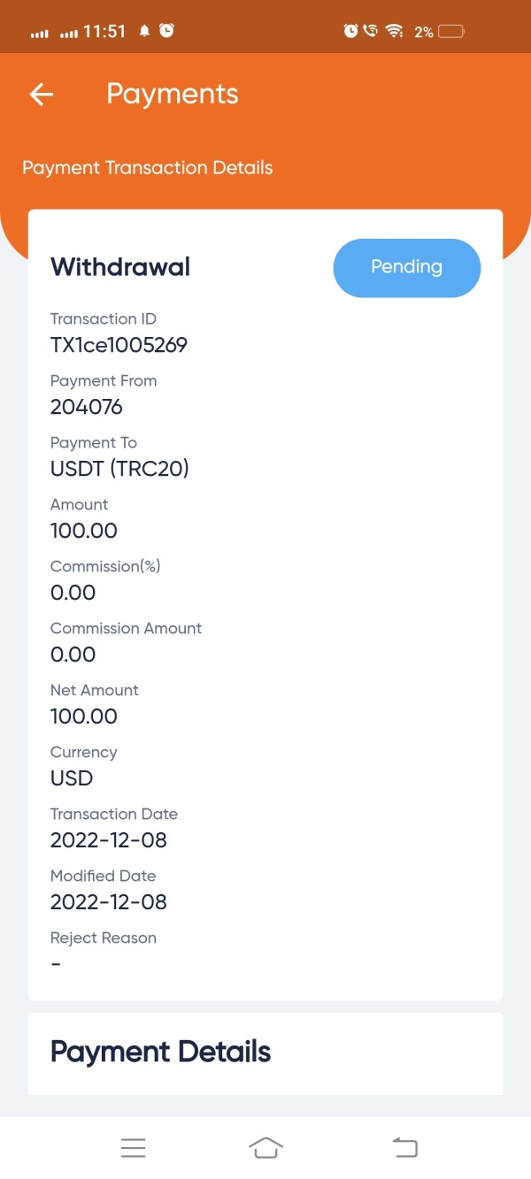531x1179 pixels.
Task: Tap the battery icon in status bar
Action: coord(450,32)
